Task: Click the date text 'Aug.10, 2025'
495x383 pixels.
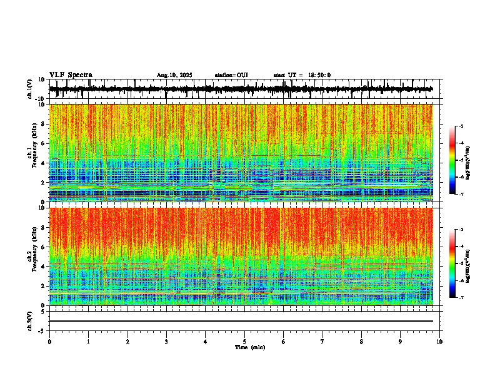Action: pyautogui.click(x=174, y=75)
